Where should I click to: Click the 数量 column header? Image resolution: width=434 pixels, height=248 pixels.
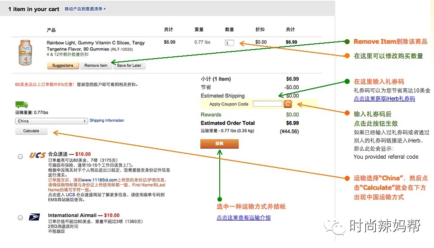[x=230, y=29]
